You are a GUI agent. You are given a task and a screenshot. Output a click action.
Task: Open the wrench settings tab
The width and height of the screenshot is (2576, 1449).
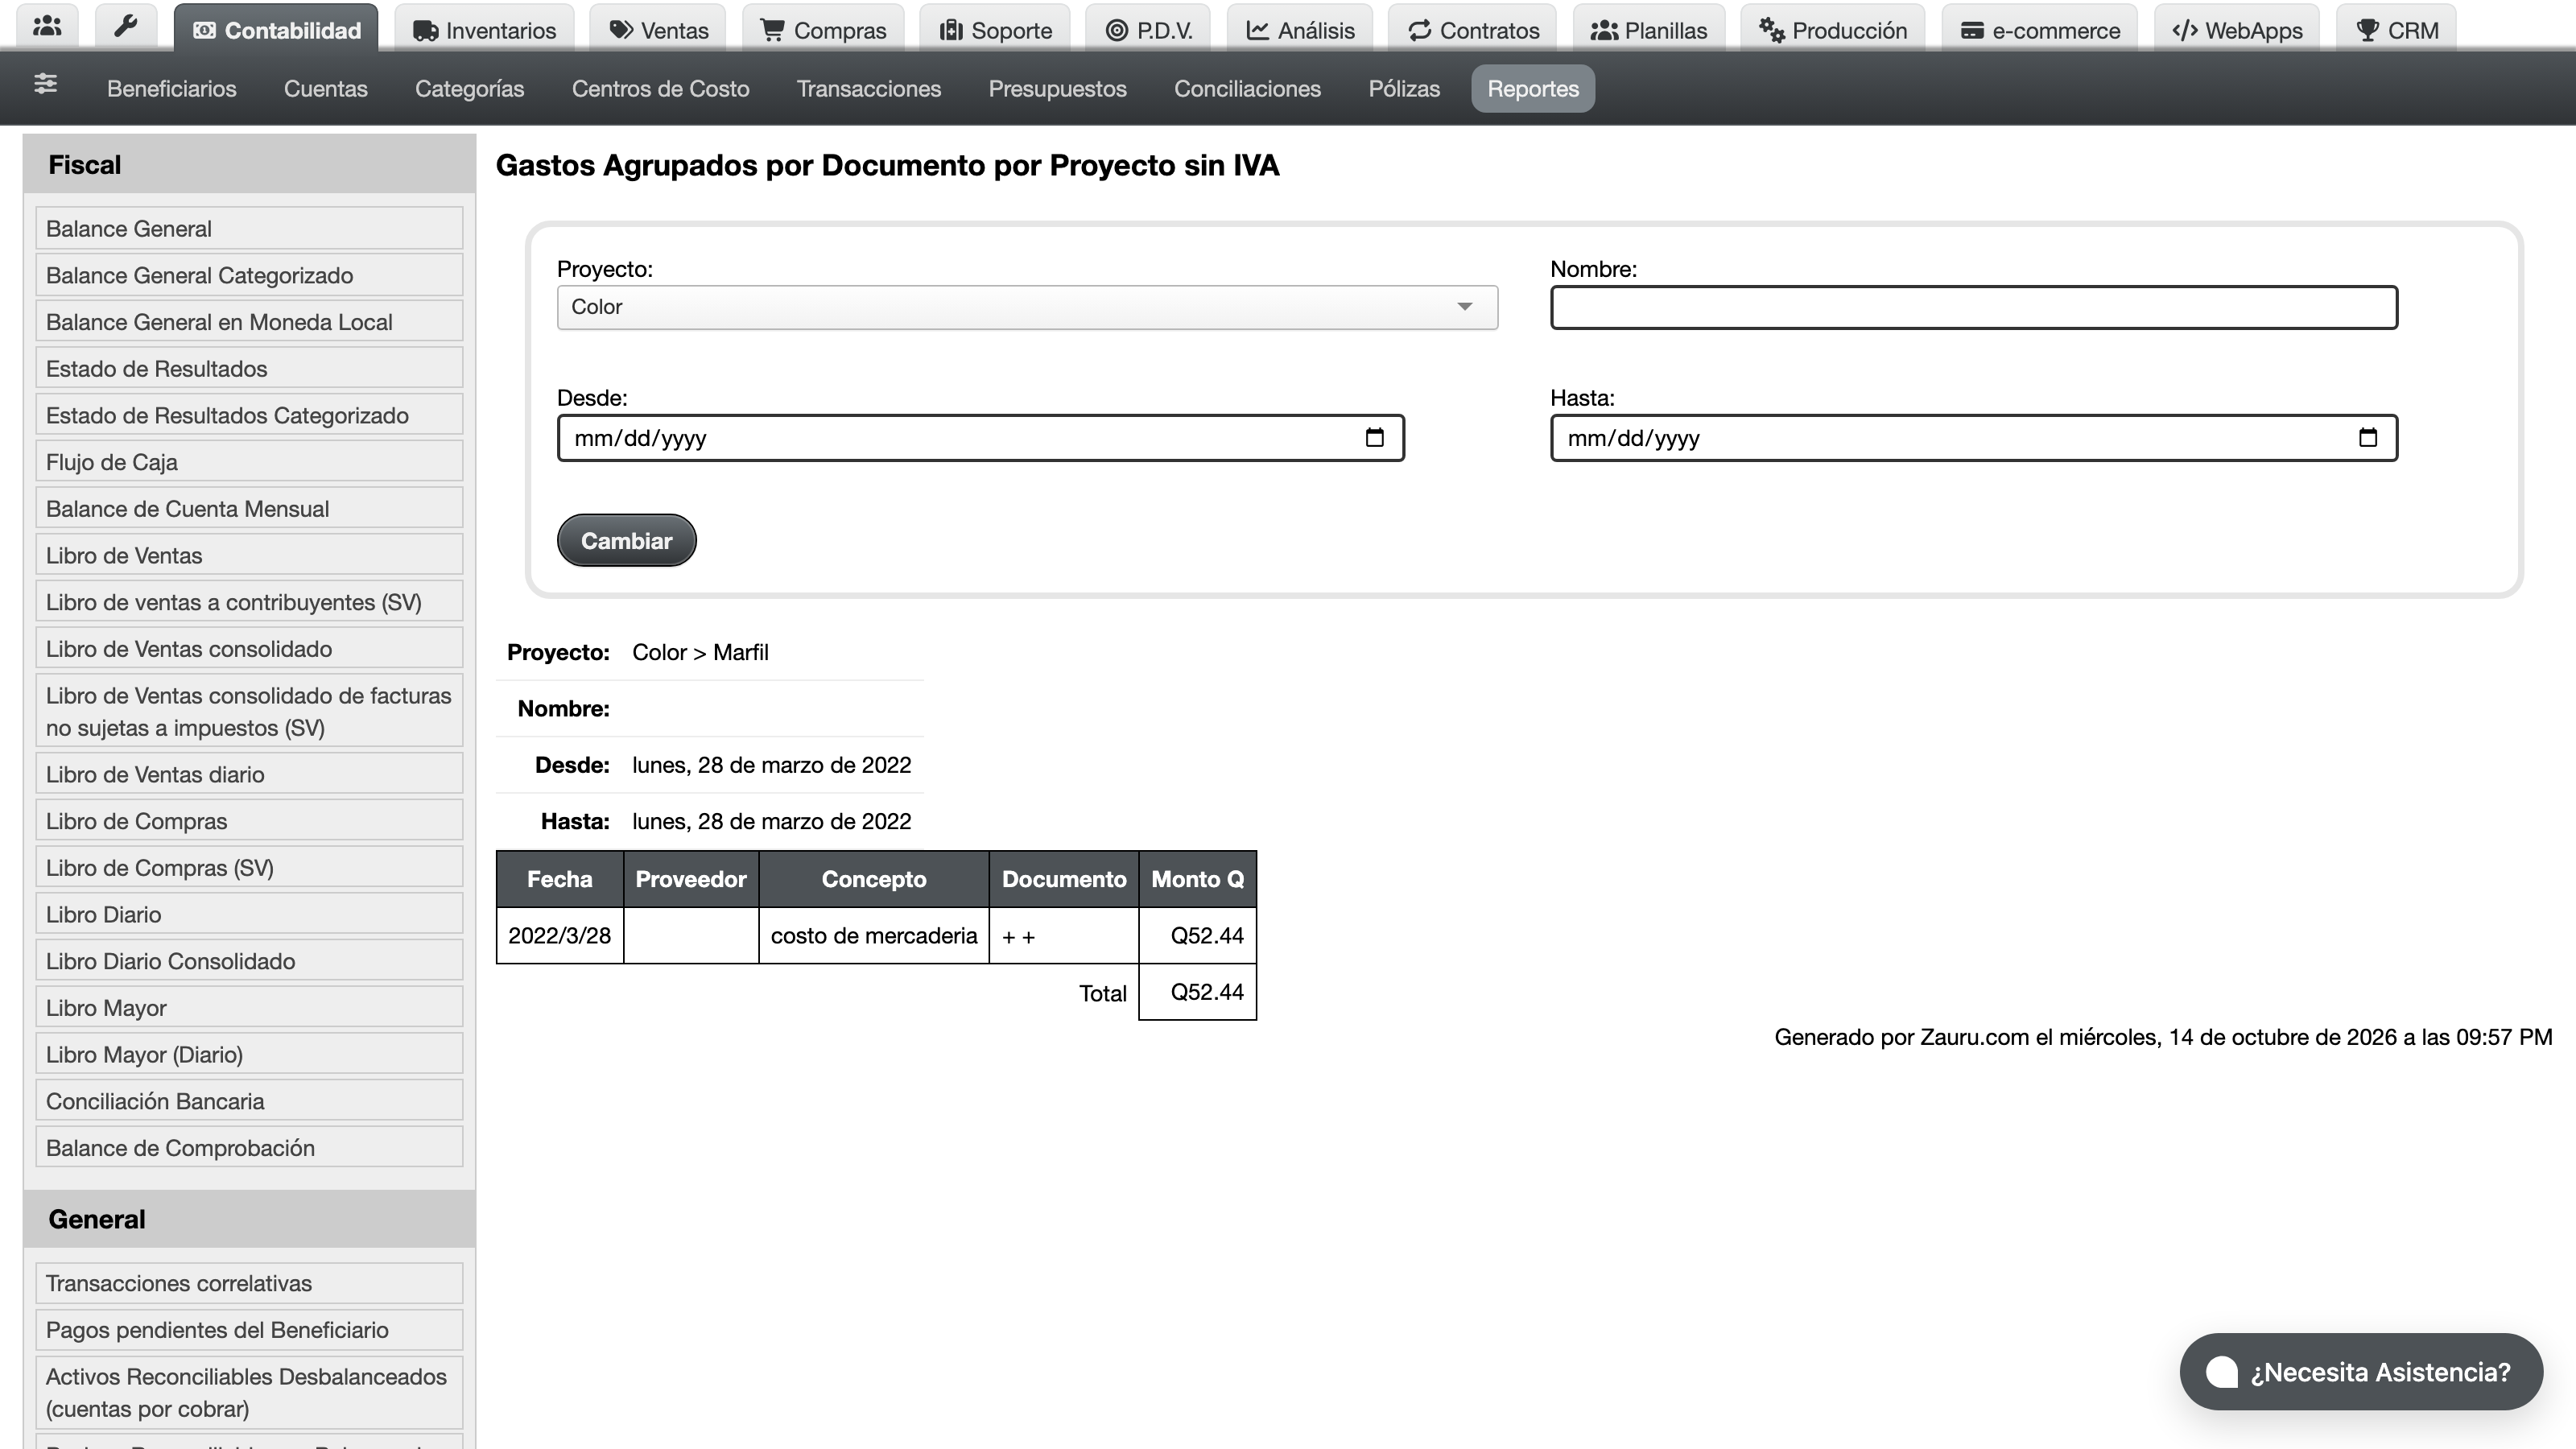click(126, 27)
